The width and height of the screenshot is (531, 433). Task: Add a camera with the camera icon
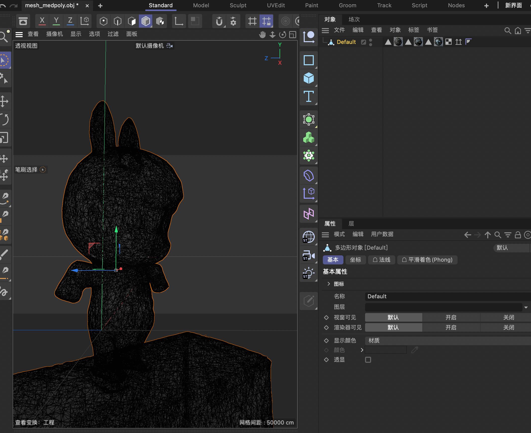point(309,255)
